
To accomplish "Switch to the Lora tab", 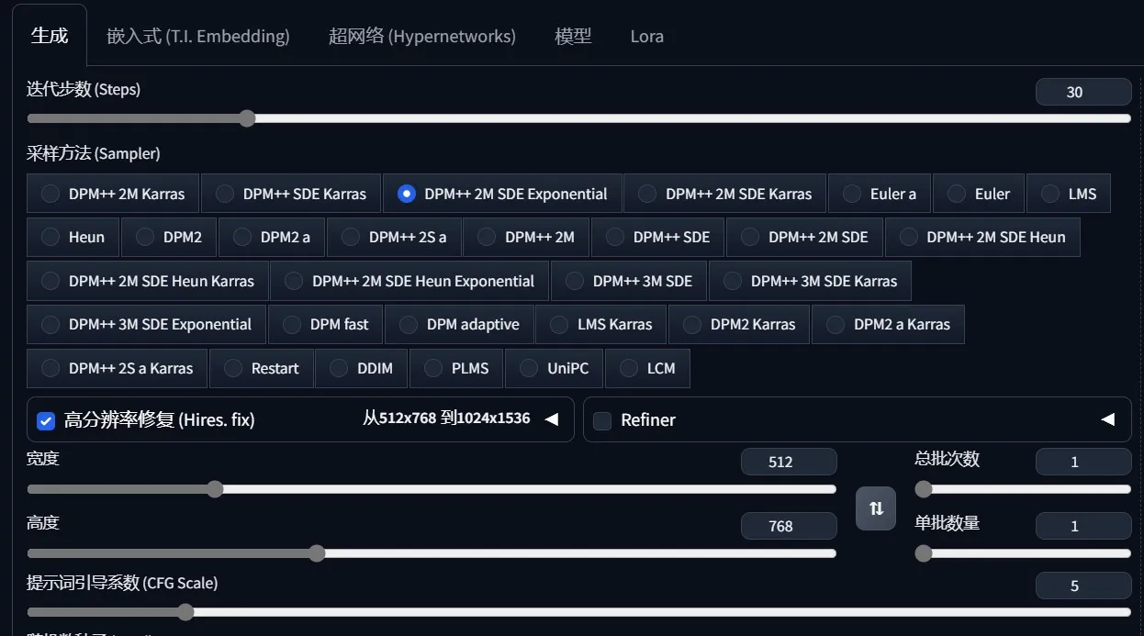I will tap(646, 37).
